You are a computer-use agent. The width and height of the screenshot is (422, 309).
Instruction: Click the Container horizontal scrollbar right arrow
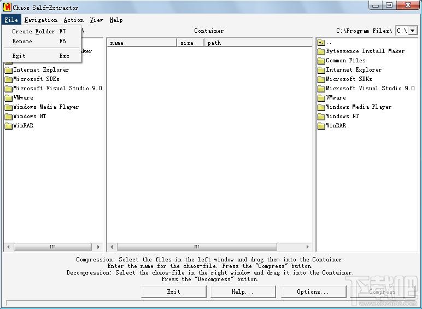click(x=308, y=247)
